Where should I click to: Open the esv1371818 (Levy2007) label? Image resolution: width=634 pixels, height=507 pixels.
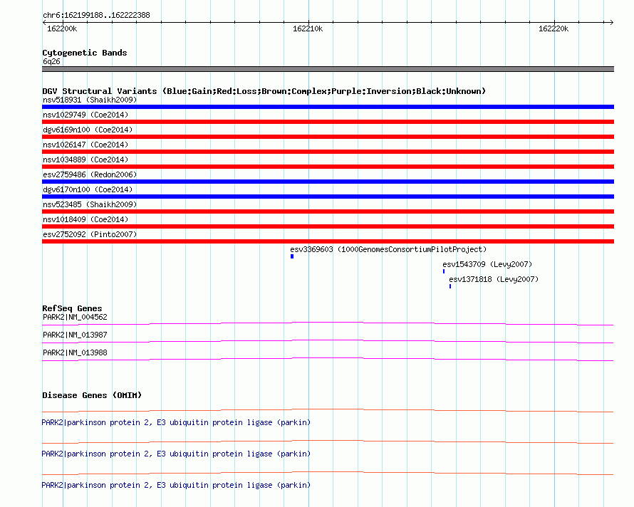494,279
